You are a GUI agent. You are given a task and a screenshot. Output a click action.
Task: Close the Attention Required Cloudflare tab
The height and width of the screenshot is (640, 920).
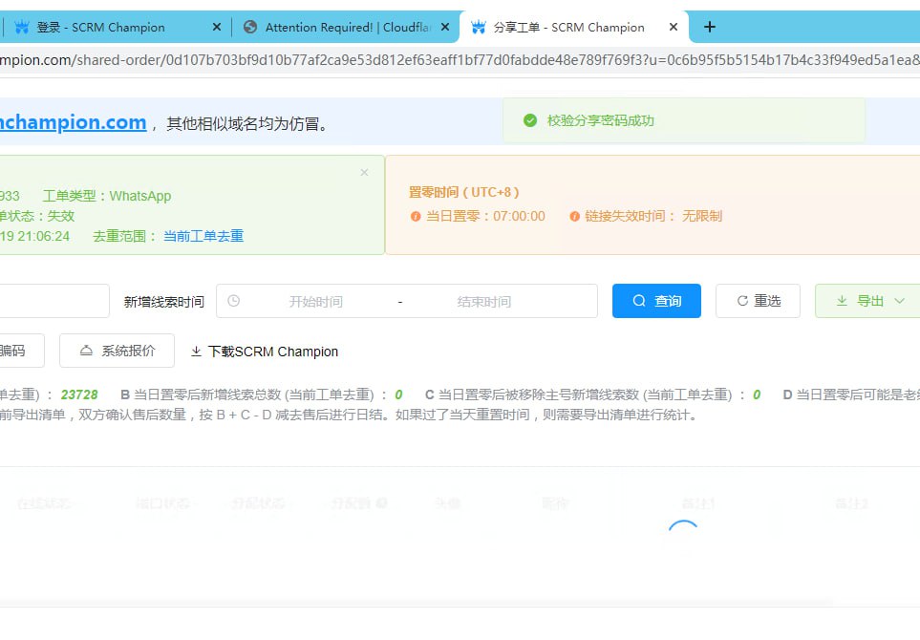click(444, 28)
